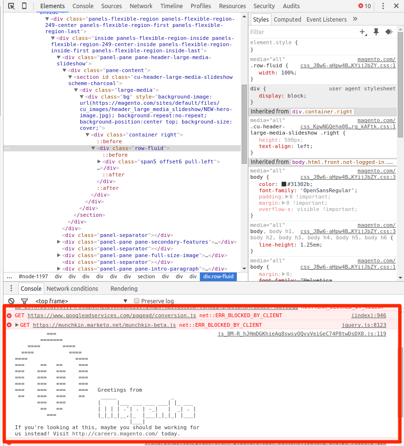The width and height of the screenshot is (404, 446).
Task: Open the Rendering drawer tab
Action: tap(124, 288)
